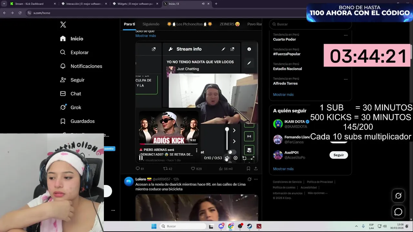Pause the playing tweet video
This screenshot has height=232, width=413.
[x=141, y=158]
